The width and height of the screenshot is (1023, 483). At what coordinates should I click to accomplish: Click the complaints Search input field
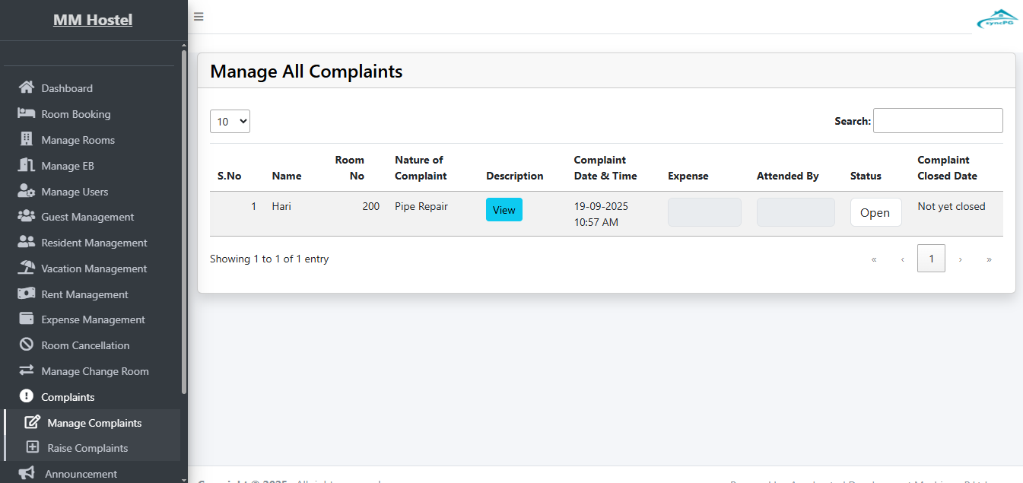click(x=937, y=121)
